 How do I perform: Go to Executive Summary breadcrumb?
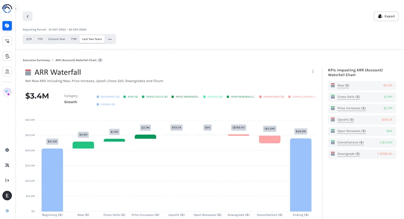coord(36,60)
